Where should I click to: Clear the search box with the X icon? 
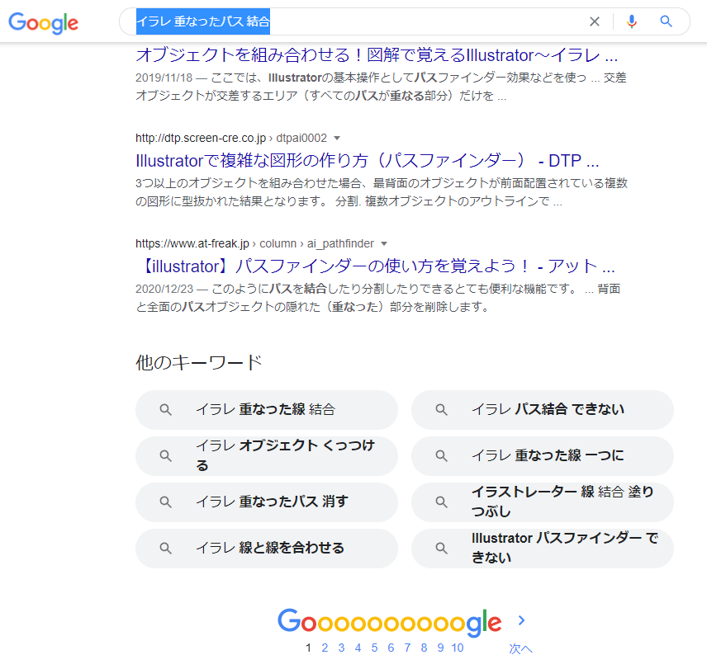(595, 21)
